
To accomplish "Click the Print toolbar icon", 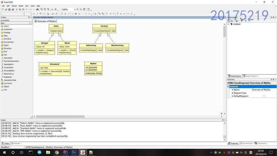I will (x=13, y=9).
